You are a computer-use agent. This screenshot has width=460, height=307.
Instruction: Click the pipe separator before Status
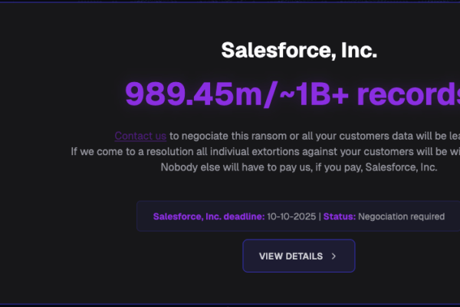point(319,216)
